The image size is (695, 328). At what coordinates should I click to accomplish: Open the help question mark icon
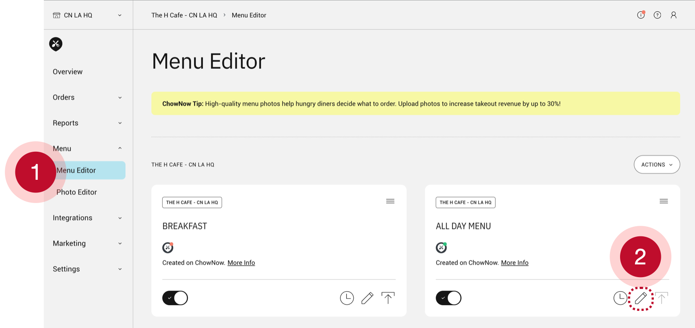coord(657,15)
